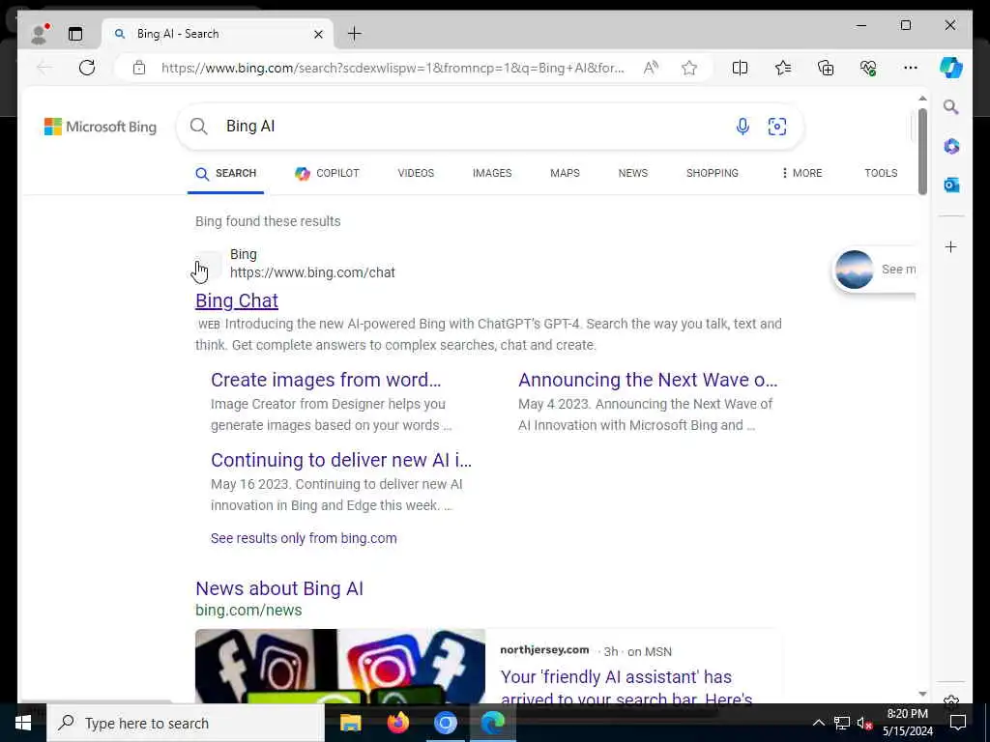Viewport: 990px width, 742px height.
Task: Click the social media apps news thumbnail
Action: [340, 666]
